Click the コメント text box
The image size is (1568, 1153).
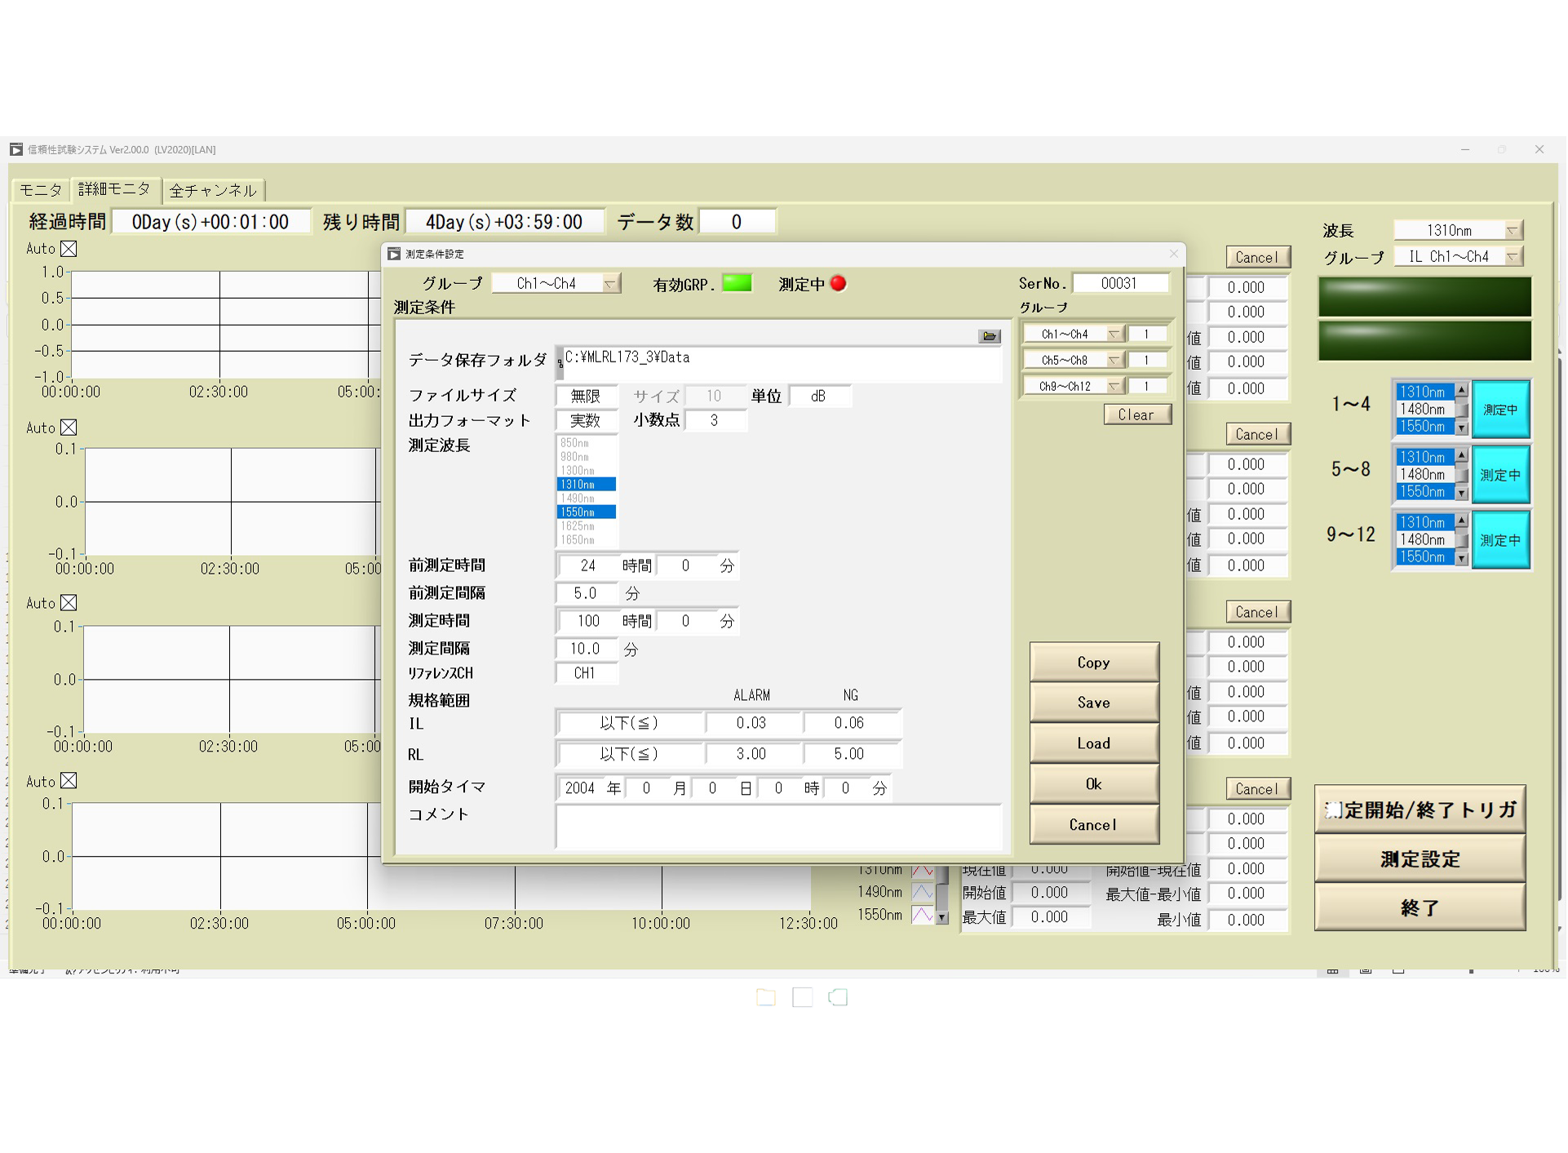(x=779, y=827)
